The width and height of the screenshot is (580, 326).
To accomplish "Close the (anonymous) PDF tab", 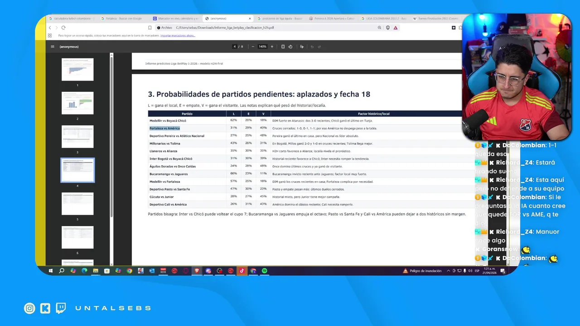I will click(250, 19).
